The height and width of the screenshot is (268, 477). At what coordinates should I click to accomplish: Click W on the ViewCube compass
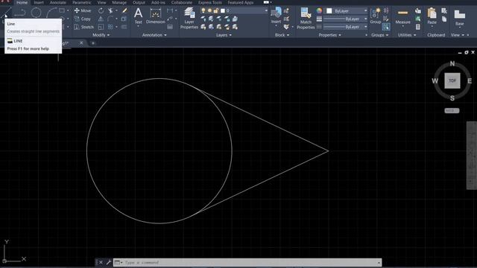pos(435,81)
